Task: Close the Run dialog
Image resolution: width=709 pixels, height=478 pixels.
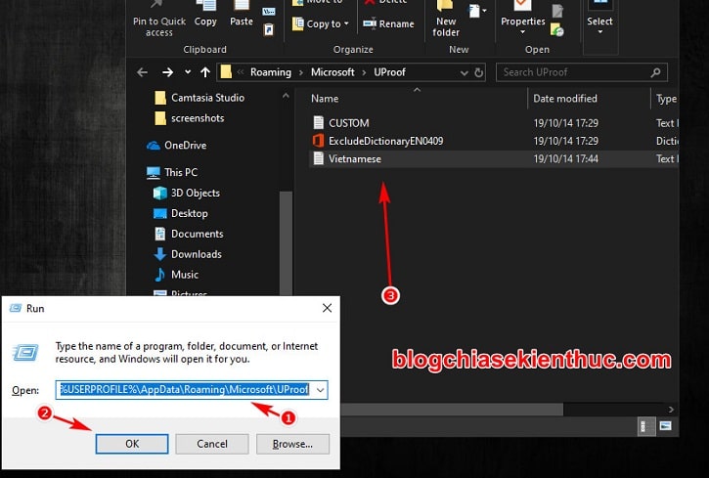Action: tap(327, 308)
